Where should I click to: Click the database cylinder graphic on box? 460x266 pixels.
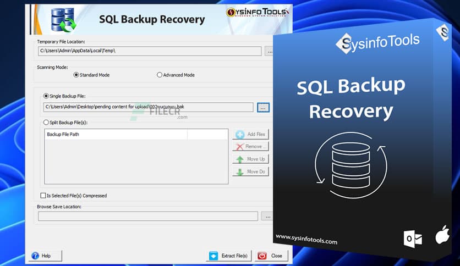coord(351,165)
